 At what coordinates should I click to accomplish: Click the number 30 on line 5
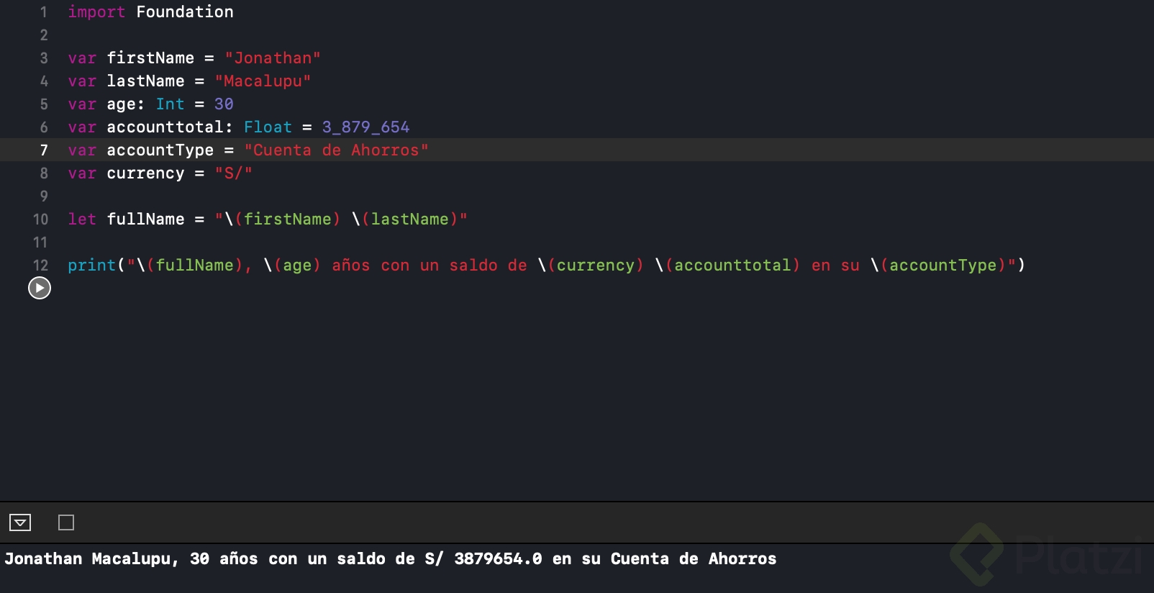224,104
